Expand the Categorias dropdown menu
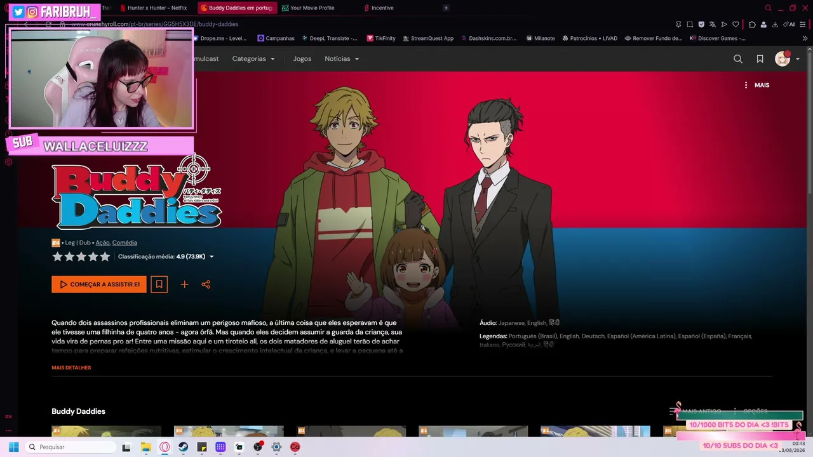 coord(253,59)
